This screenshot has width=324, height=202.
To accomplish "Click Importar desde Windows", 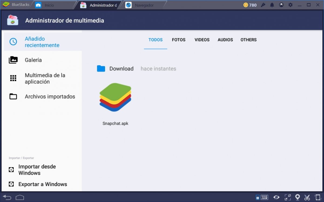I will (x=37, y=170).
